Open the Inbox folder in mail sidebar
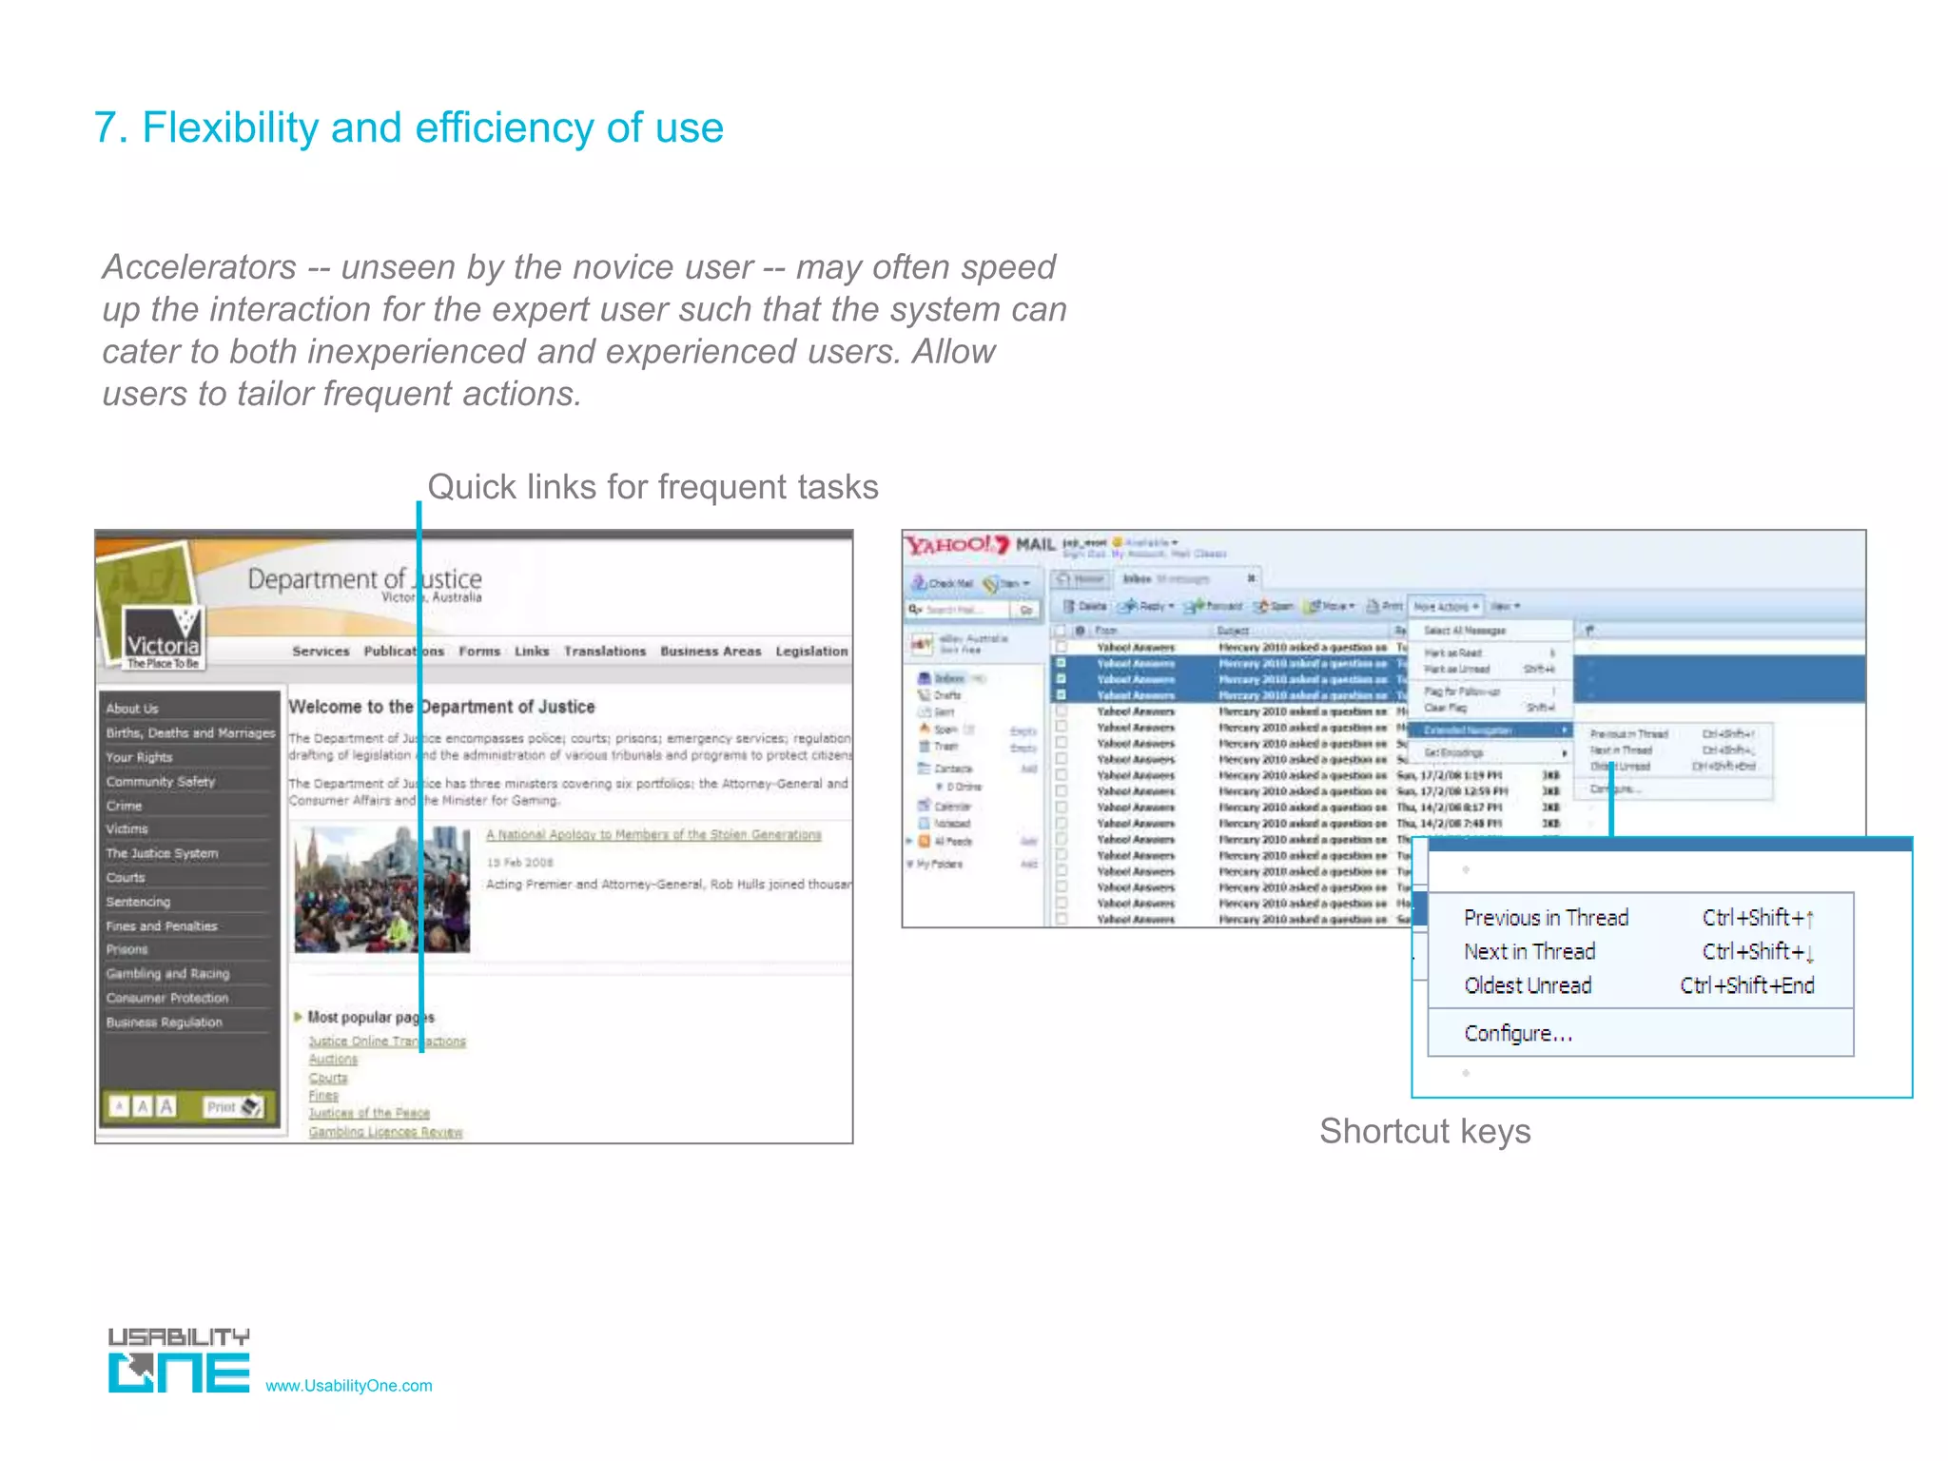 click(947, 678)
